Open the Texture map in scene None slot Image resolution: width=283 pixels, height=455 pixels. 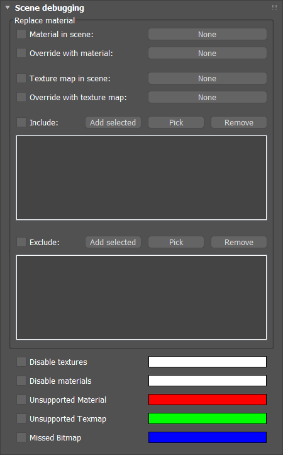pyautogui.click(x=208, y=78)
